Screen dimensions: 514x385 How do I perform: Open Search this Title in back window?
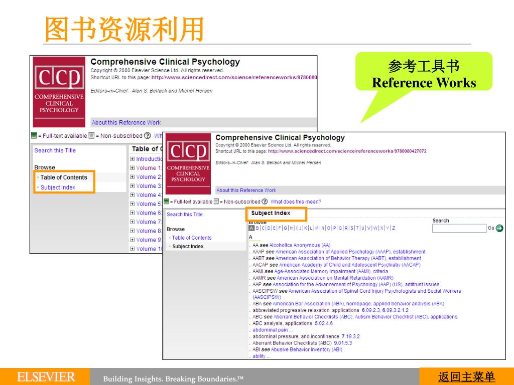[x=55, y=150]
